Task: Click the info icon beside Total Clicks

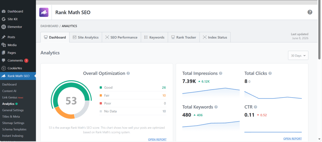Action: [270, 73]
